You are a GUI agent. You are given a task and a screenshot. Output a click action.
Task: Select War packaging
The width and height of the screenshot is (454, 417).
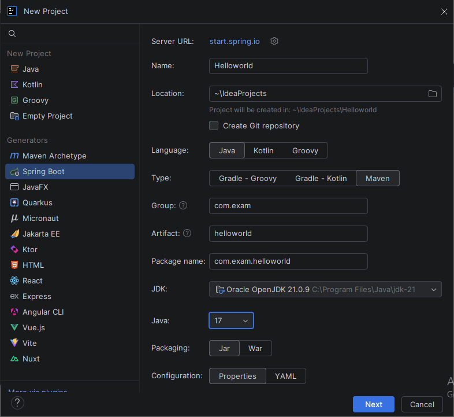pyautogui.click(x=255, y=348)
